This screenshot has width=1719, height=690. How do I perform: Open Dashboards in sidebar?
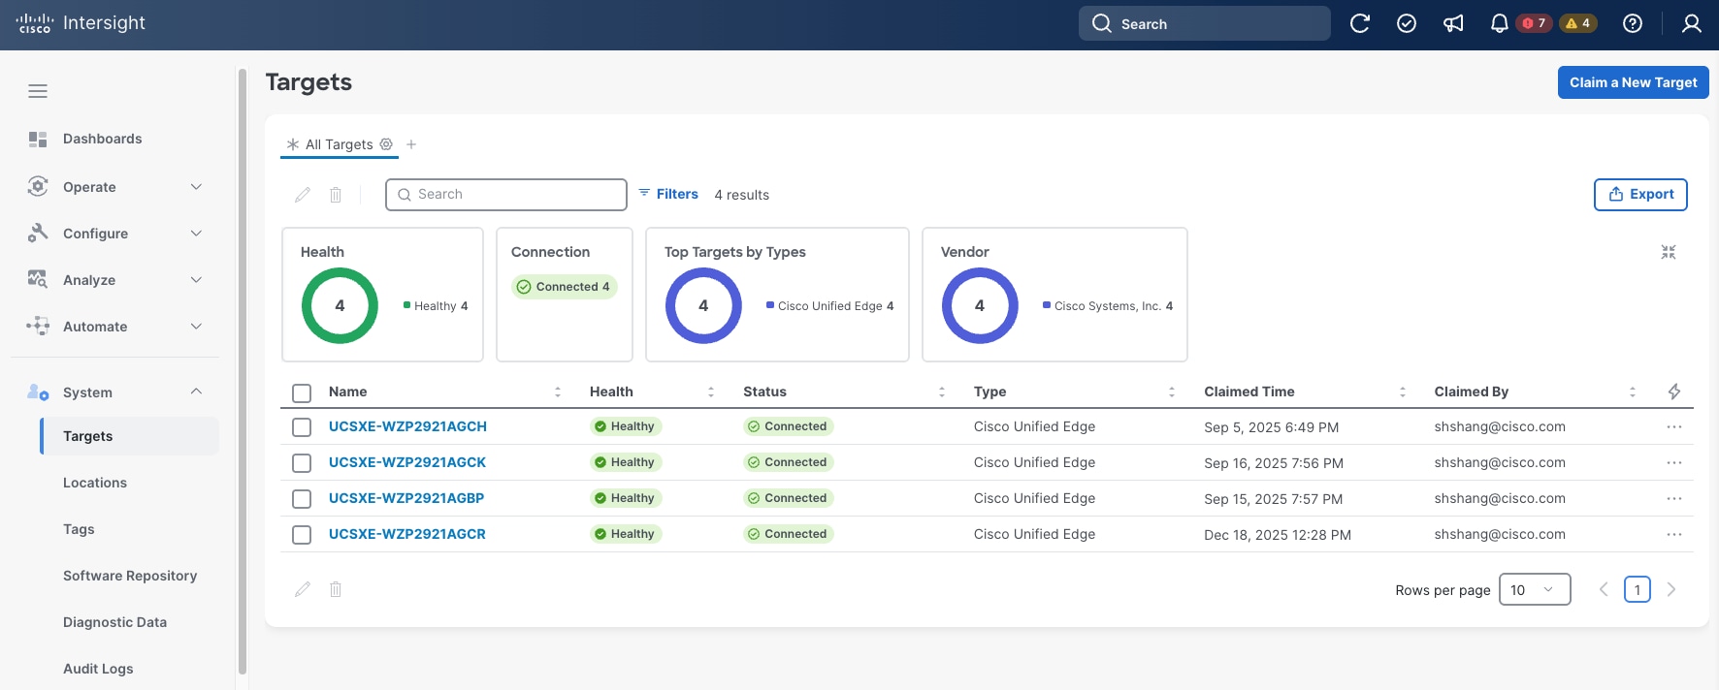click(103, 139)
